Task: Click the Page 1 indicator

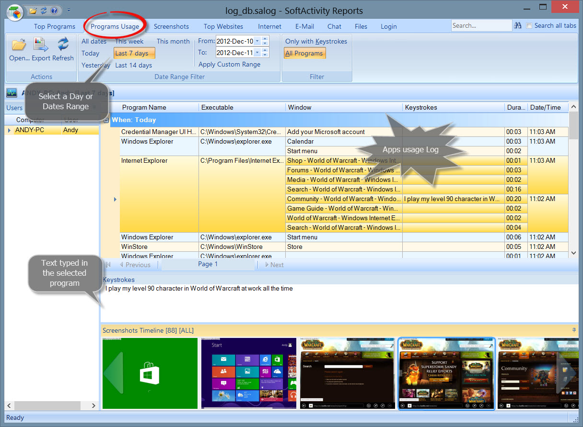Action: pos(208,264)
